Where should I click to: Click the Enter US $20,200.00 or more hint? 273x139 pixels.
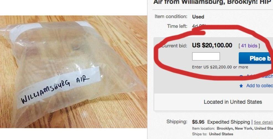tap(220, 67)
